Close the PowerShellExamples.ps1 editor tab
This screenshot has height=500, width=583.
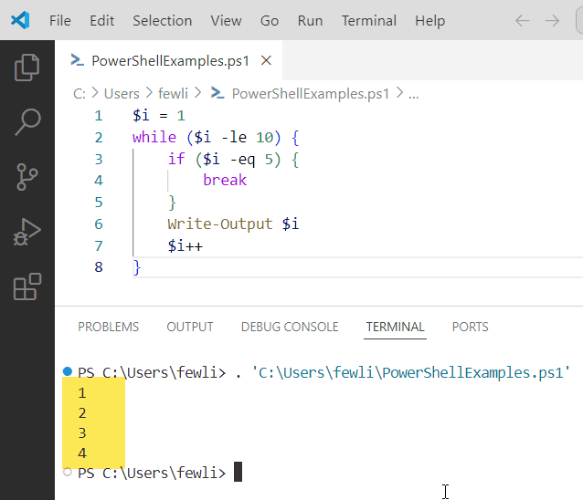[x=267, y=61]
